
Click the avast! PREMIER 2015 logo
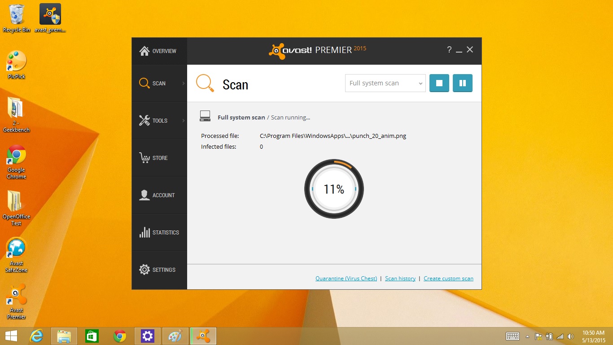point(318,51)
